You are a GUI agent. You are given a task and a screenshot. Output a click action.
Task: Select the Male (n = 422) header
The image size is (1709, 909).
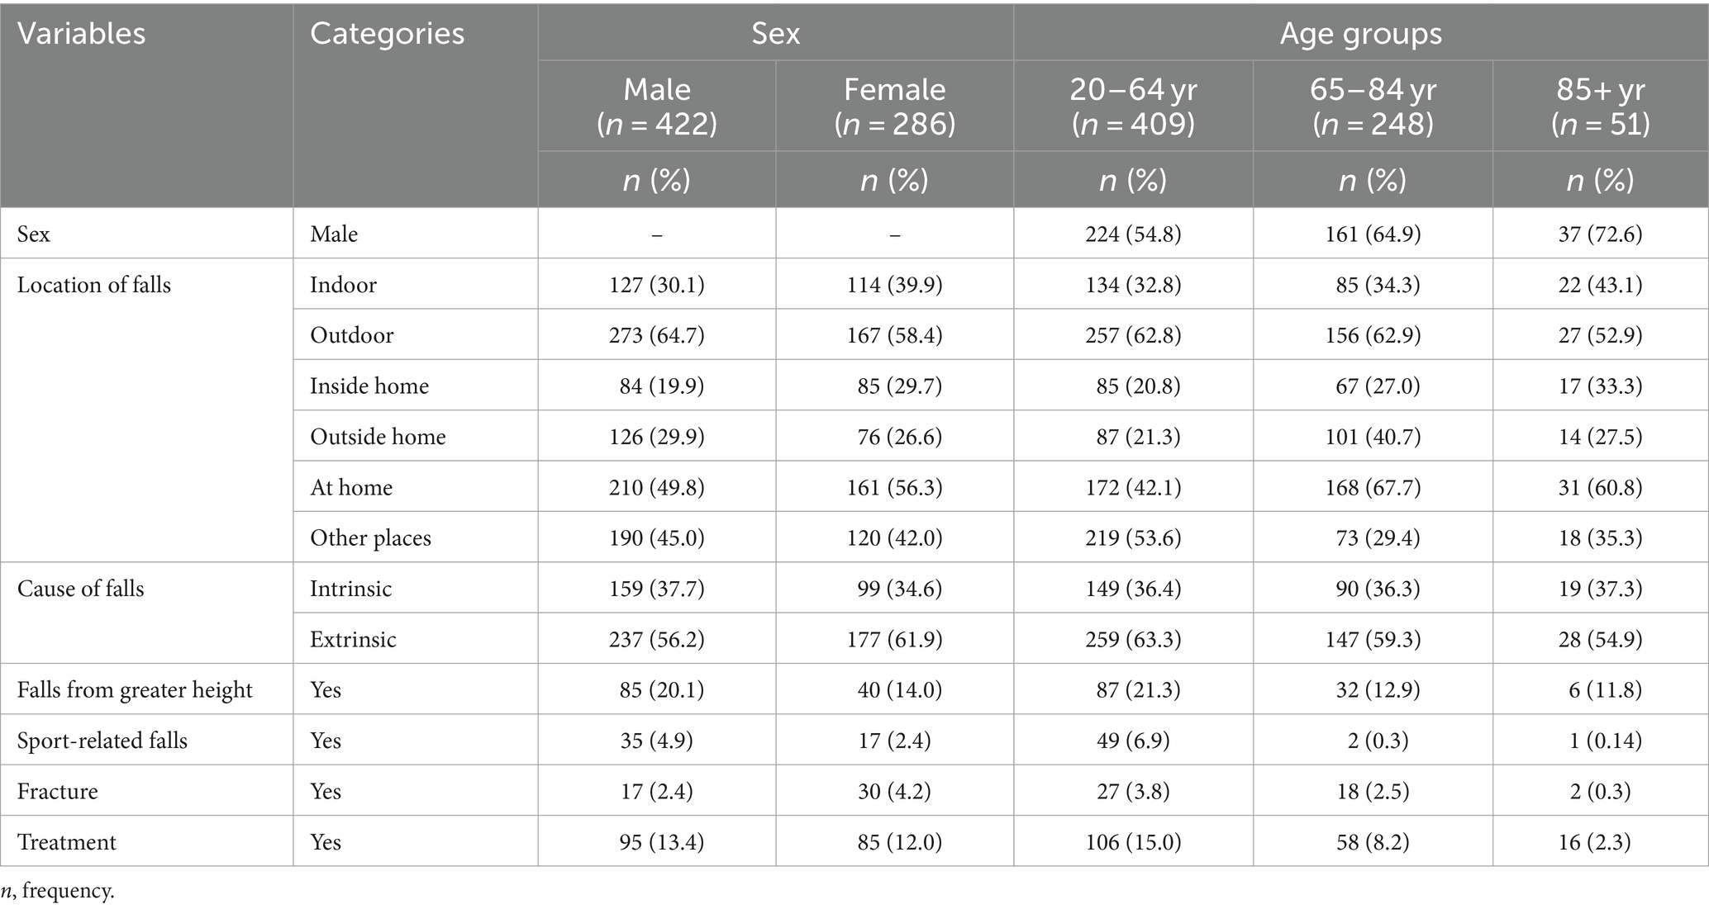[x=657, y=106]
